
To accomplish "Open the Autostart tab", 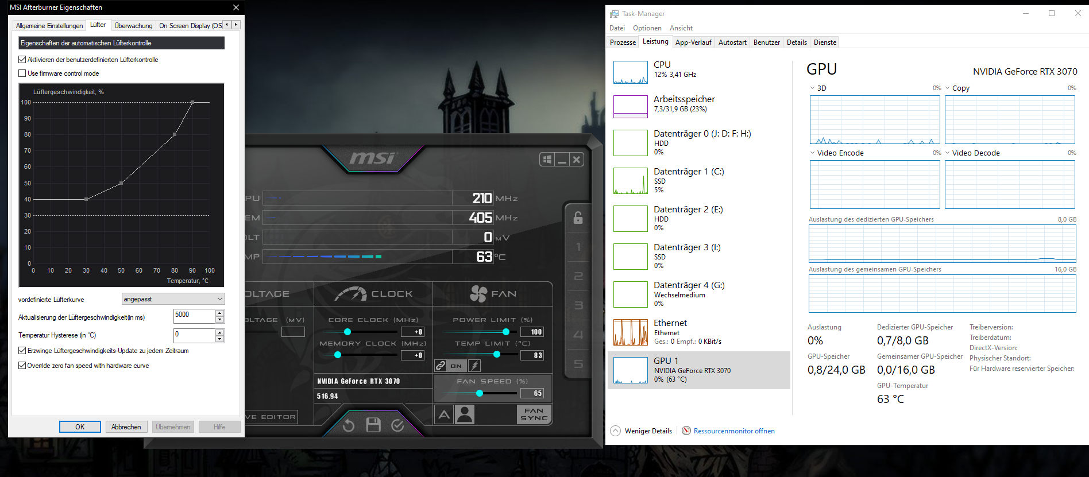I will (732, 42).
